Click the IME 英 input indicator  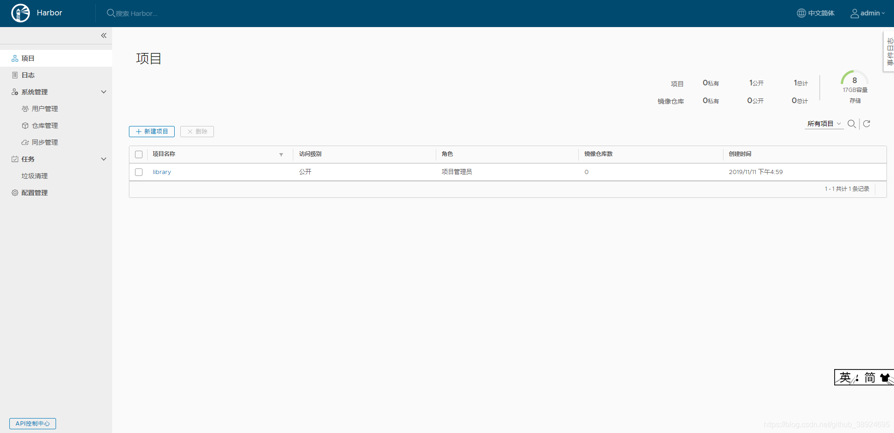coord(845,377)
